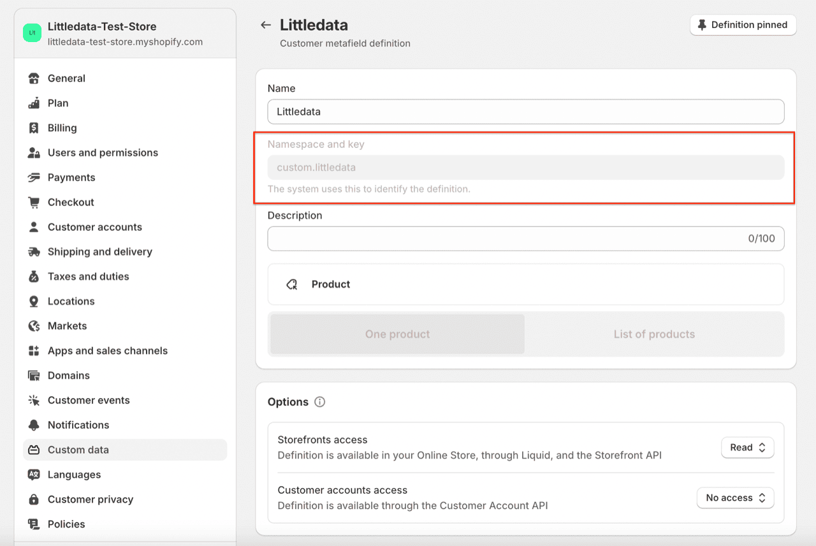The width and height of the screenshot is (816, 546).
Task: Click the Domains icon in sidebar
Action: coord(34,376)
